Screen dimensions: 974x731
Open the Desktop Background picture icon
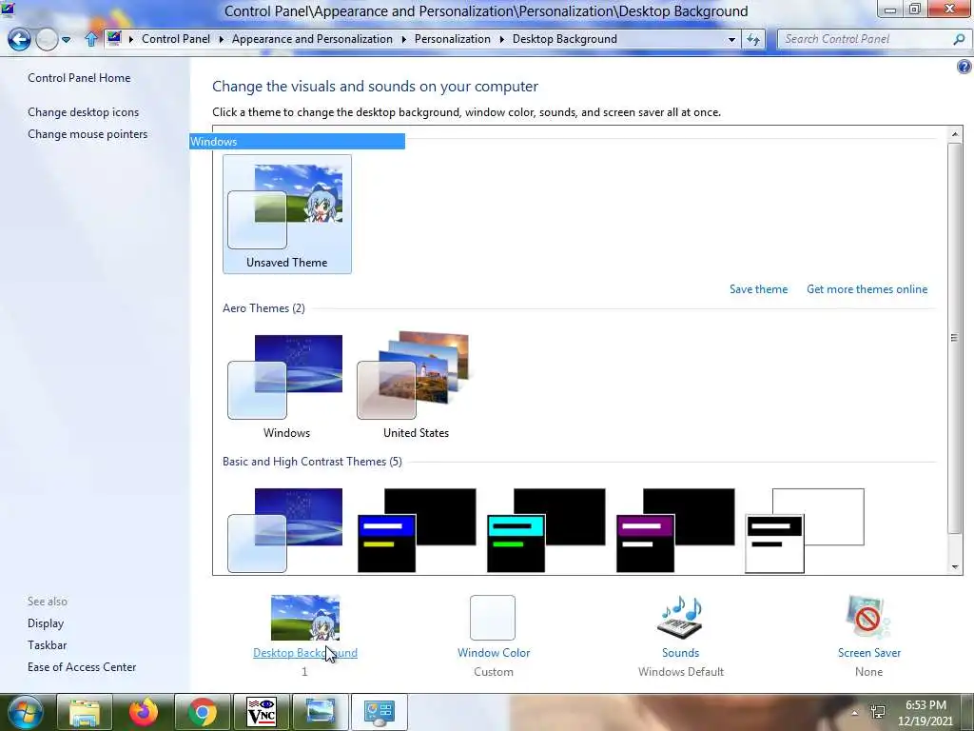305,618
